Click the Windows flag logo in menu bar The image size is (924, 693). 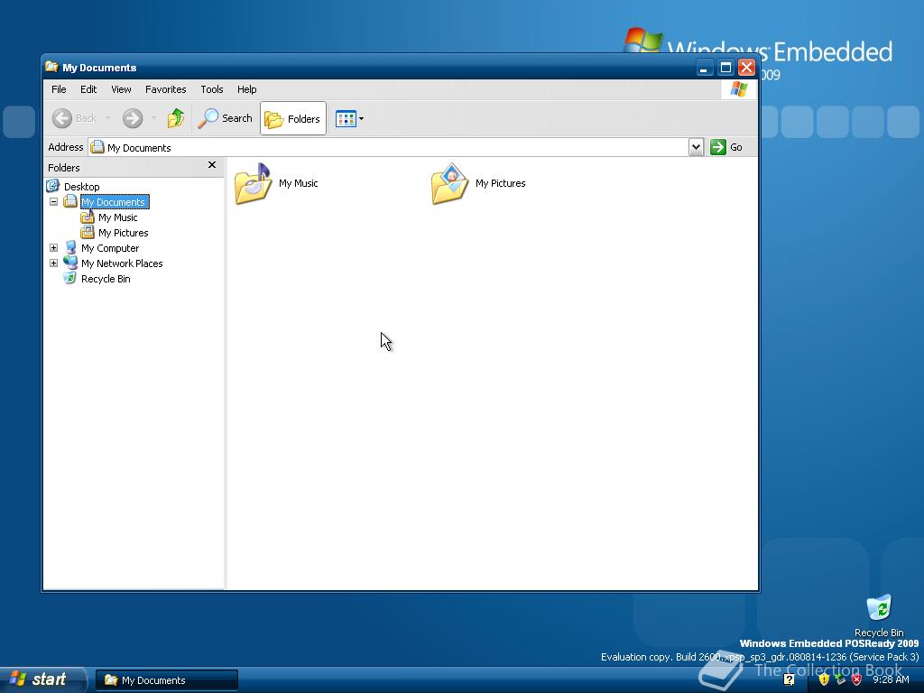(x=739, y=89)
